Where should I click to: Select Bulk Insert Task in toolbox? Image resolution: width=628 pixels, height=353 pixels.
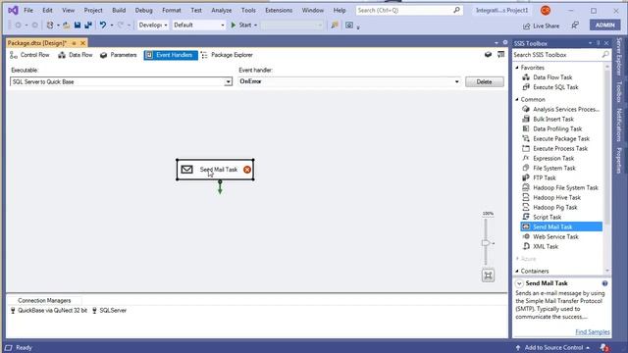pos(553,119)
